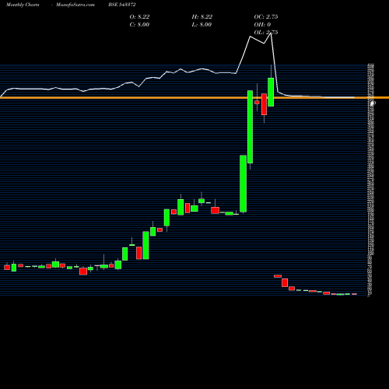This screenshot has height=389, width=389.
Task: Click the 'L: 8.00' low value
Action: (x=202, y=25)
